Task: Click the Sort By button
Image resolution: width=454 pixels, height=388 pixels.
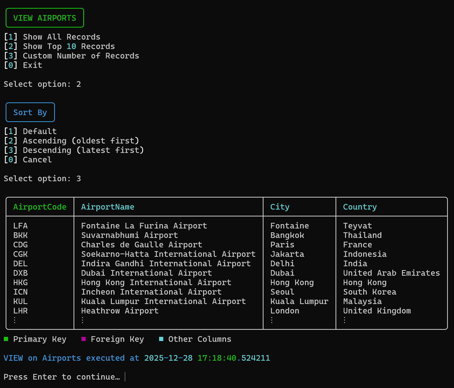Action: click(30, 112)
